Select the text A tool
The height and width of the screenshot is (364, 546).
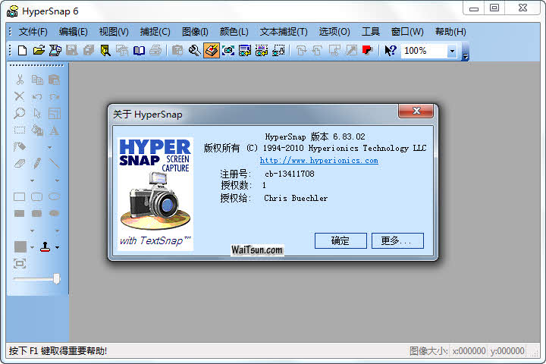(55, 130)
